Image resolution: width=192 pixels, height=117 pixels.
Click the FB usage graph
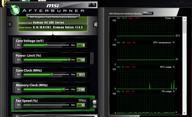pyautogui.click(x=146, y=103)
